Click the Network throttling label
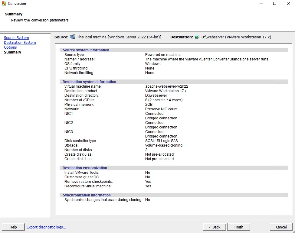Image resolution: width=295 pixels, height=233 pixels. [x=79, y=73]
